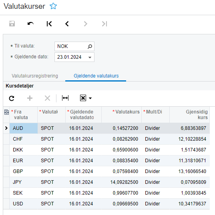Fit columns with the width icon
Image resolution: width=215 pixels, height=215 pixels.
click(65, 98)
